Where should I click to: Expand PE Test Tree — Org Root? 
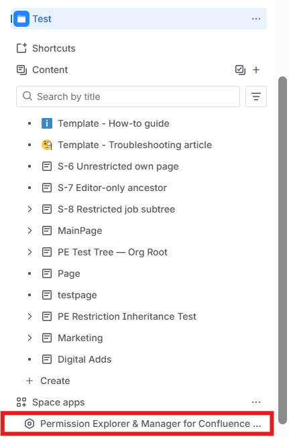tap(30, 252)
